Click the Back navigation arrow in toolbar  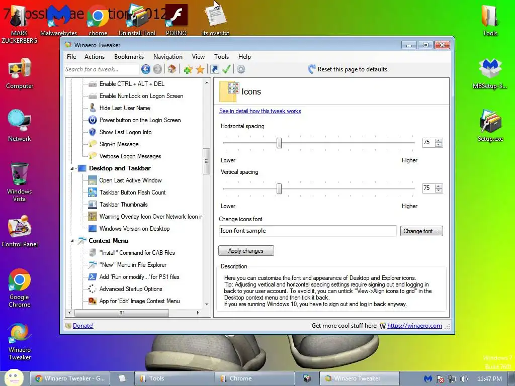[146, 69]
